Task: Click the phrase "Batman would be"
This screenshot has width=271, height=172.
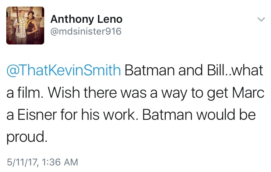Action: 199,115
